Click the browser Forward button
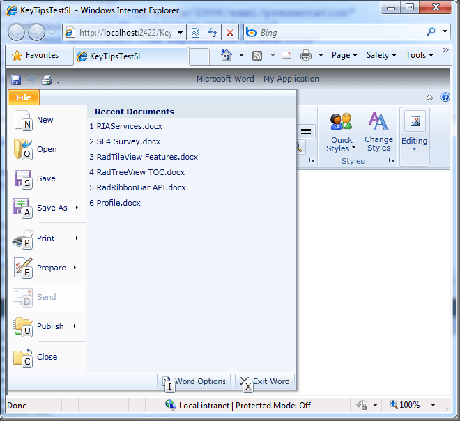460x421 pixels. [x=36, y=32]
